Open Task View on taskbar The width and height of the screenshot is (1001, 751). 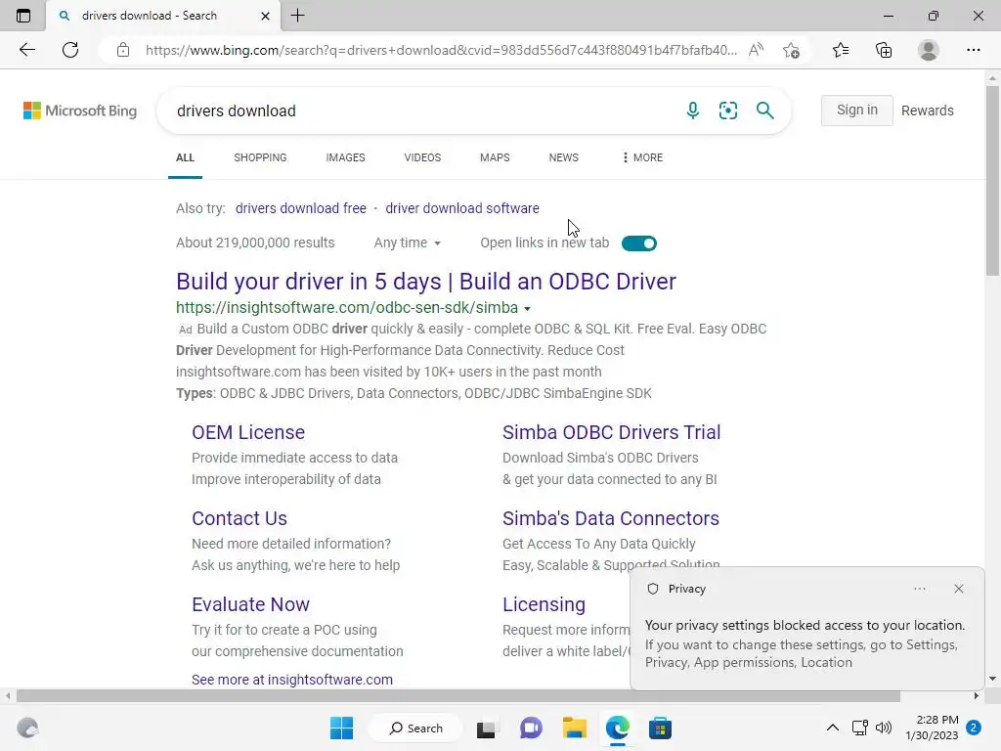tap(487, 728)
